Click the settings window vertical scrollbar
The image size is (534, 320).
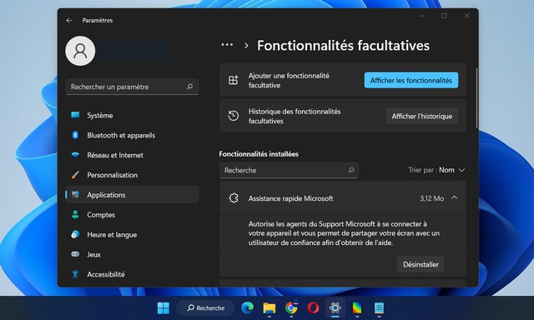476,98
